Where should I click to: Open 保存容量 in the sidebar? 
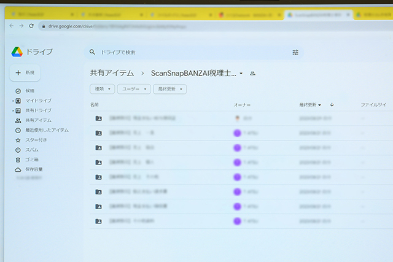(x=34, y=169)
